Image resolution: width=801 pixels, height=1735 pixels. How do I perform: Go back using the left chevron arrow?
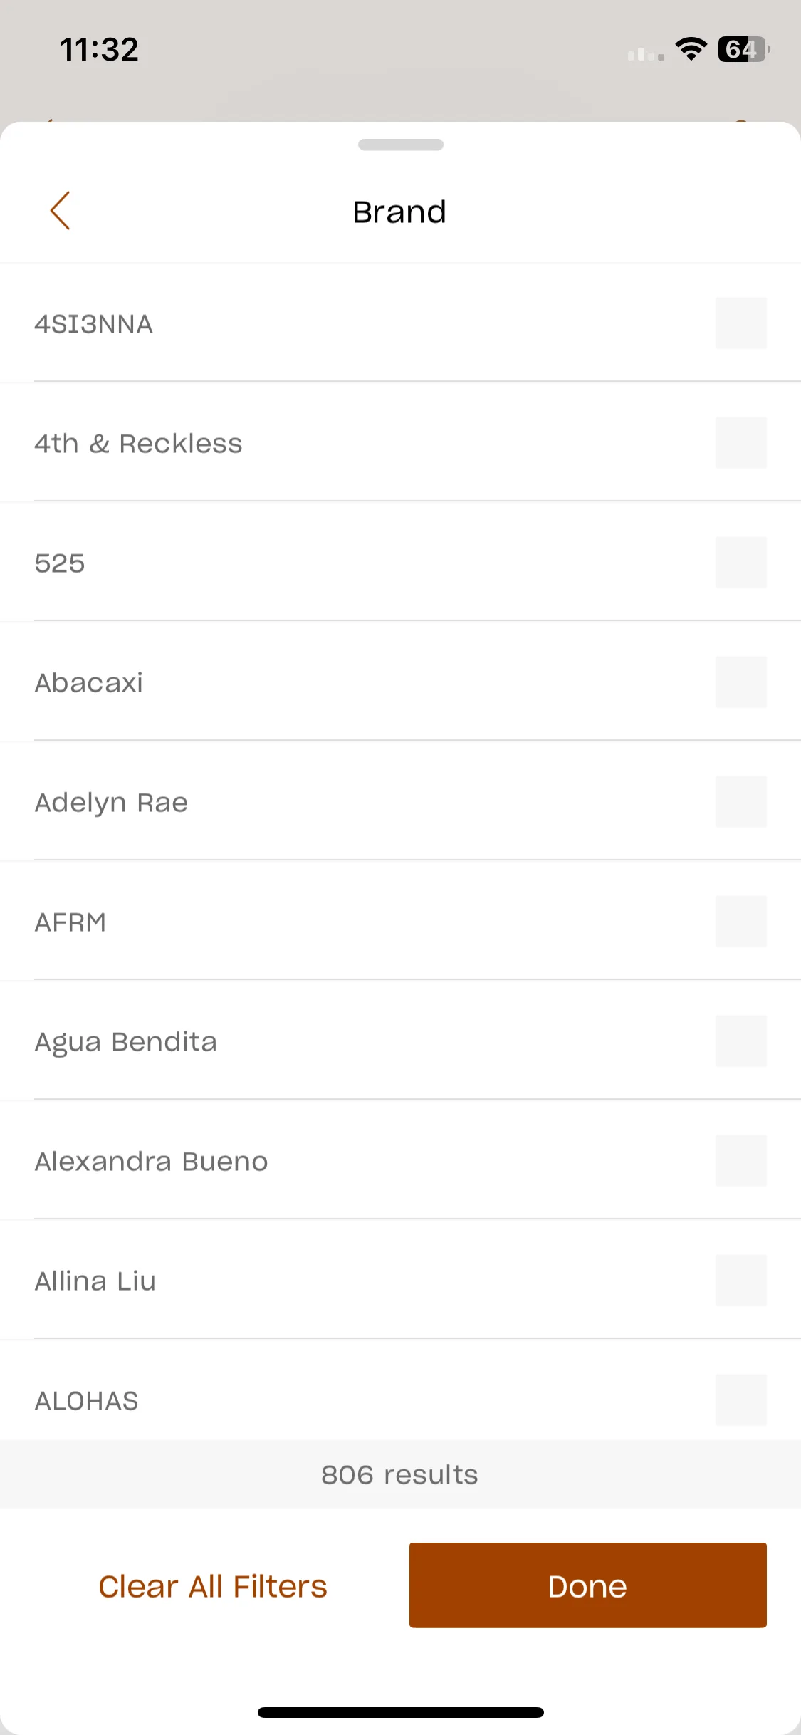(61, 211)
